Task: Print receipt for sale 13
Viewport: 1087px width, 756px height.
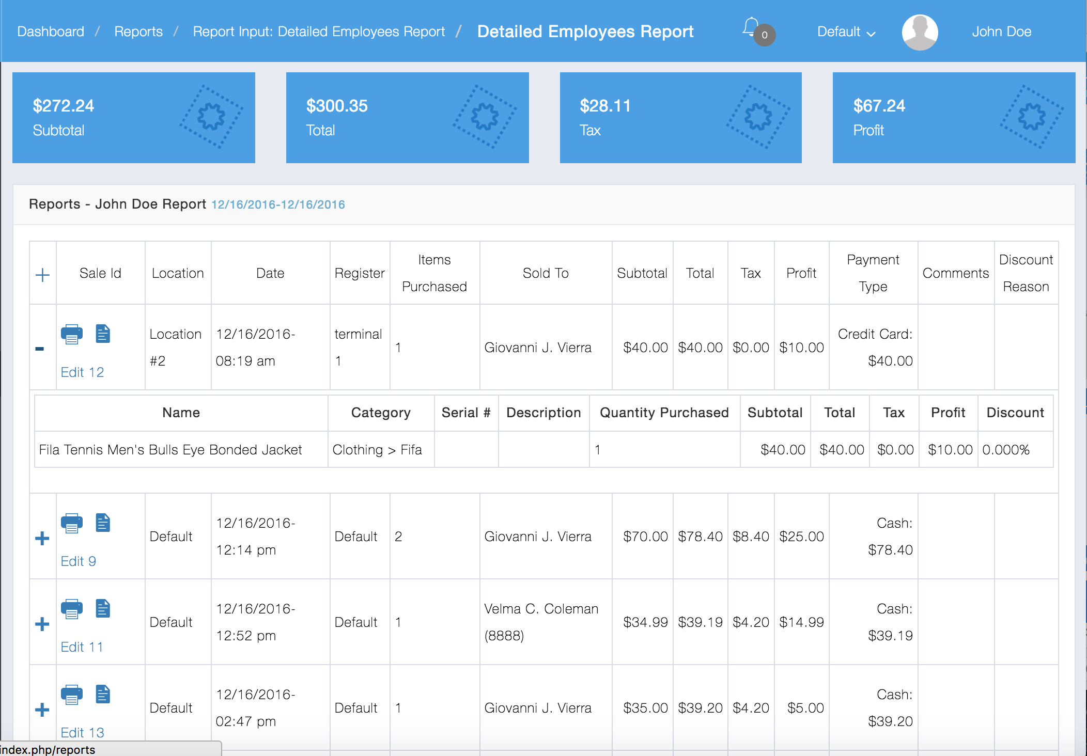Action: coord(72,695)
